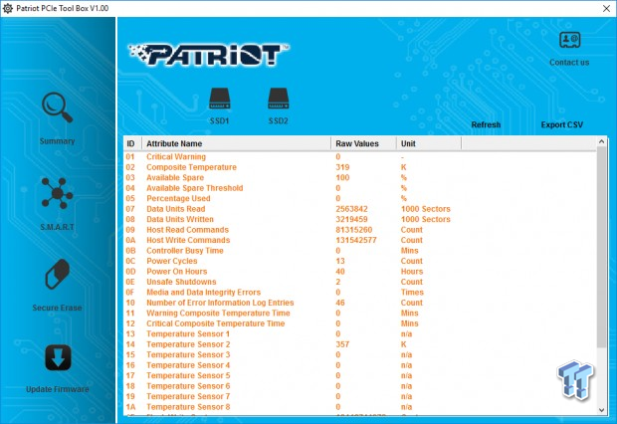The image size is (617, 424).
Task: Select the S.M.A.R.T network icon
Action: (58, 193)
